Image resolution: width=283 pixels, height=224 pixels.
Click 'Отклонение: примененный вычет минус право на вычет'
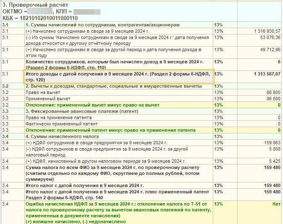(x=93, y=105)
